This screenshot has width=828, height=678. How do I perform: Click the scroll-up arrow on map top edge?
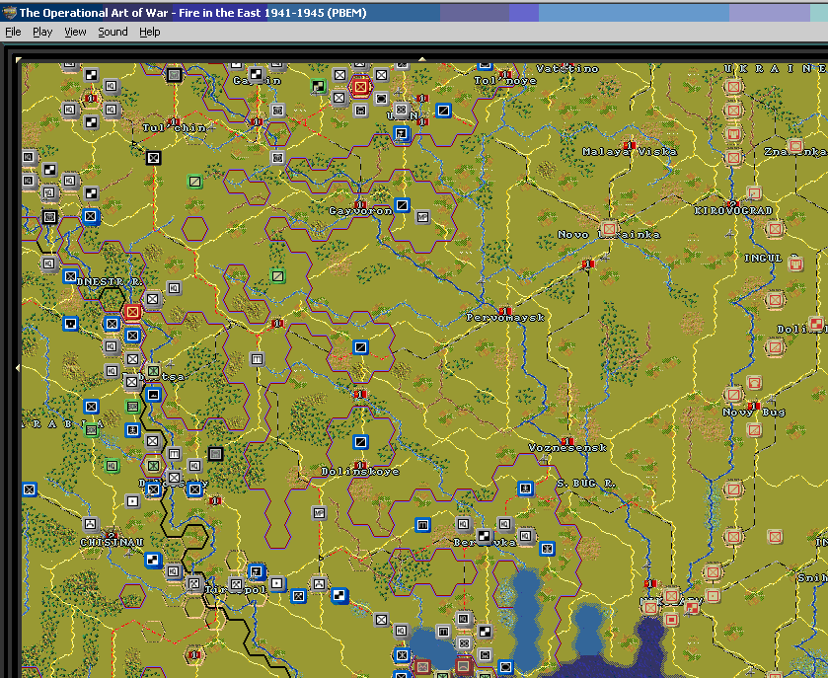click(422, 59)
